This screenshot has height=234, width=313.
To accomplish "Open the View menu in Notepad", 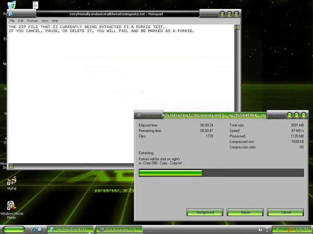I will 45,21.
